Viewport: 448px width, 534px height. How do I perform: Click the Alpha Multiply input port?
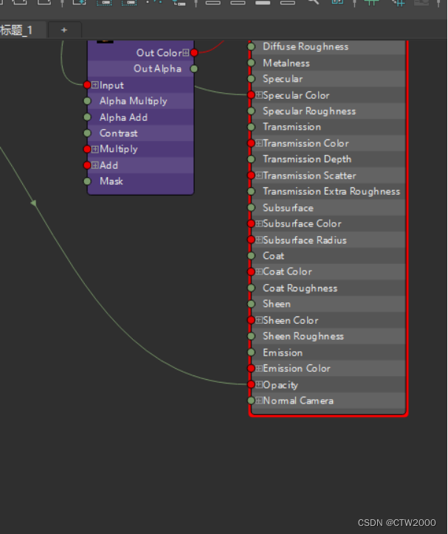pyautogui.click(x=87, y=101)
